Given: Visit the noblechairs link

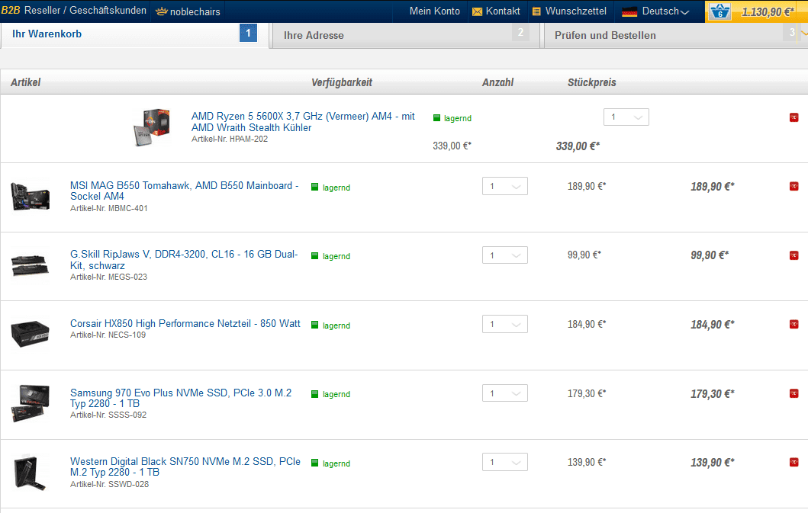Looking at the screenshot, I should pos(195,11).
